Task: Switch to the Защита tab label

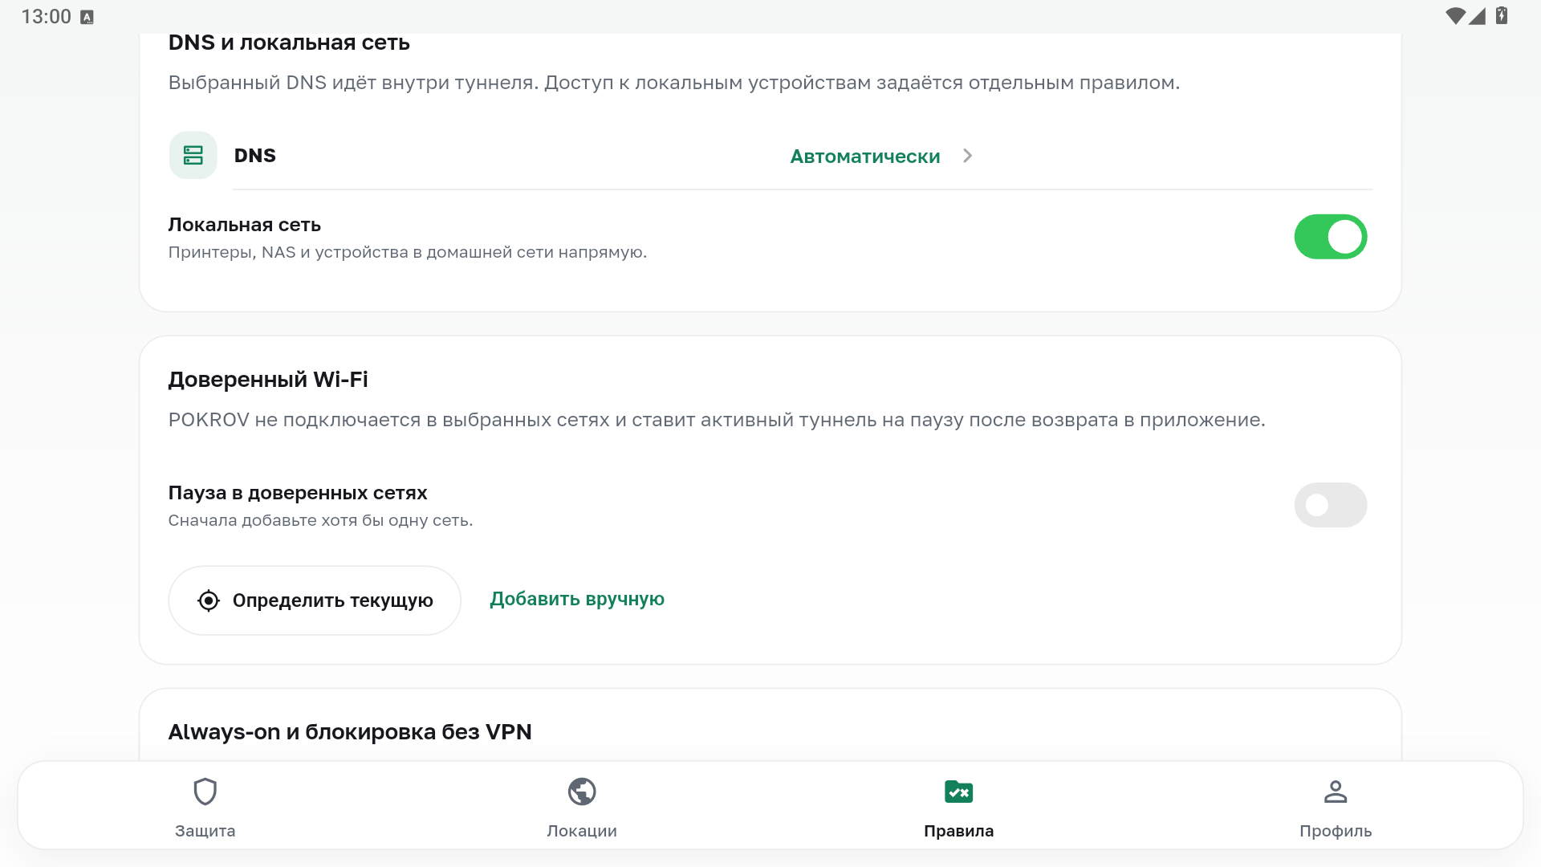Action: coord(205,831)
